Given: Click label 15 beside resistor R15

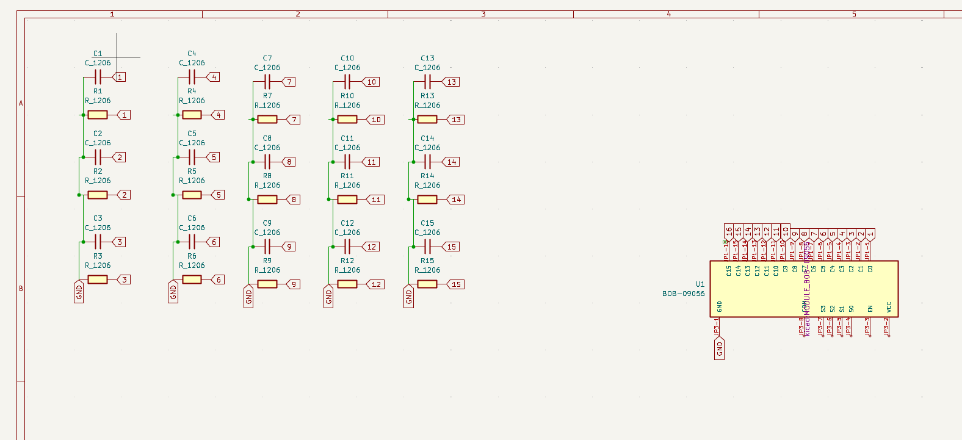Looking at the screenshot, I should (x=455, y=284).
